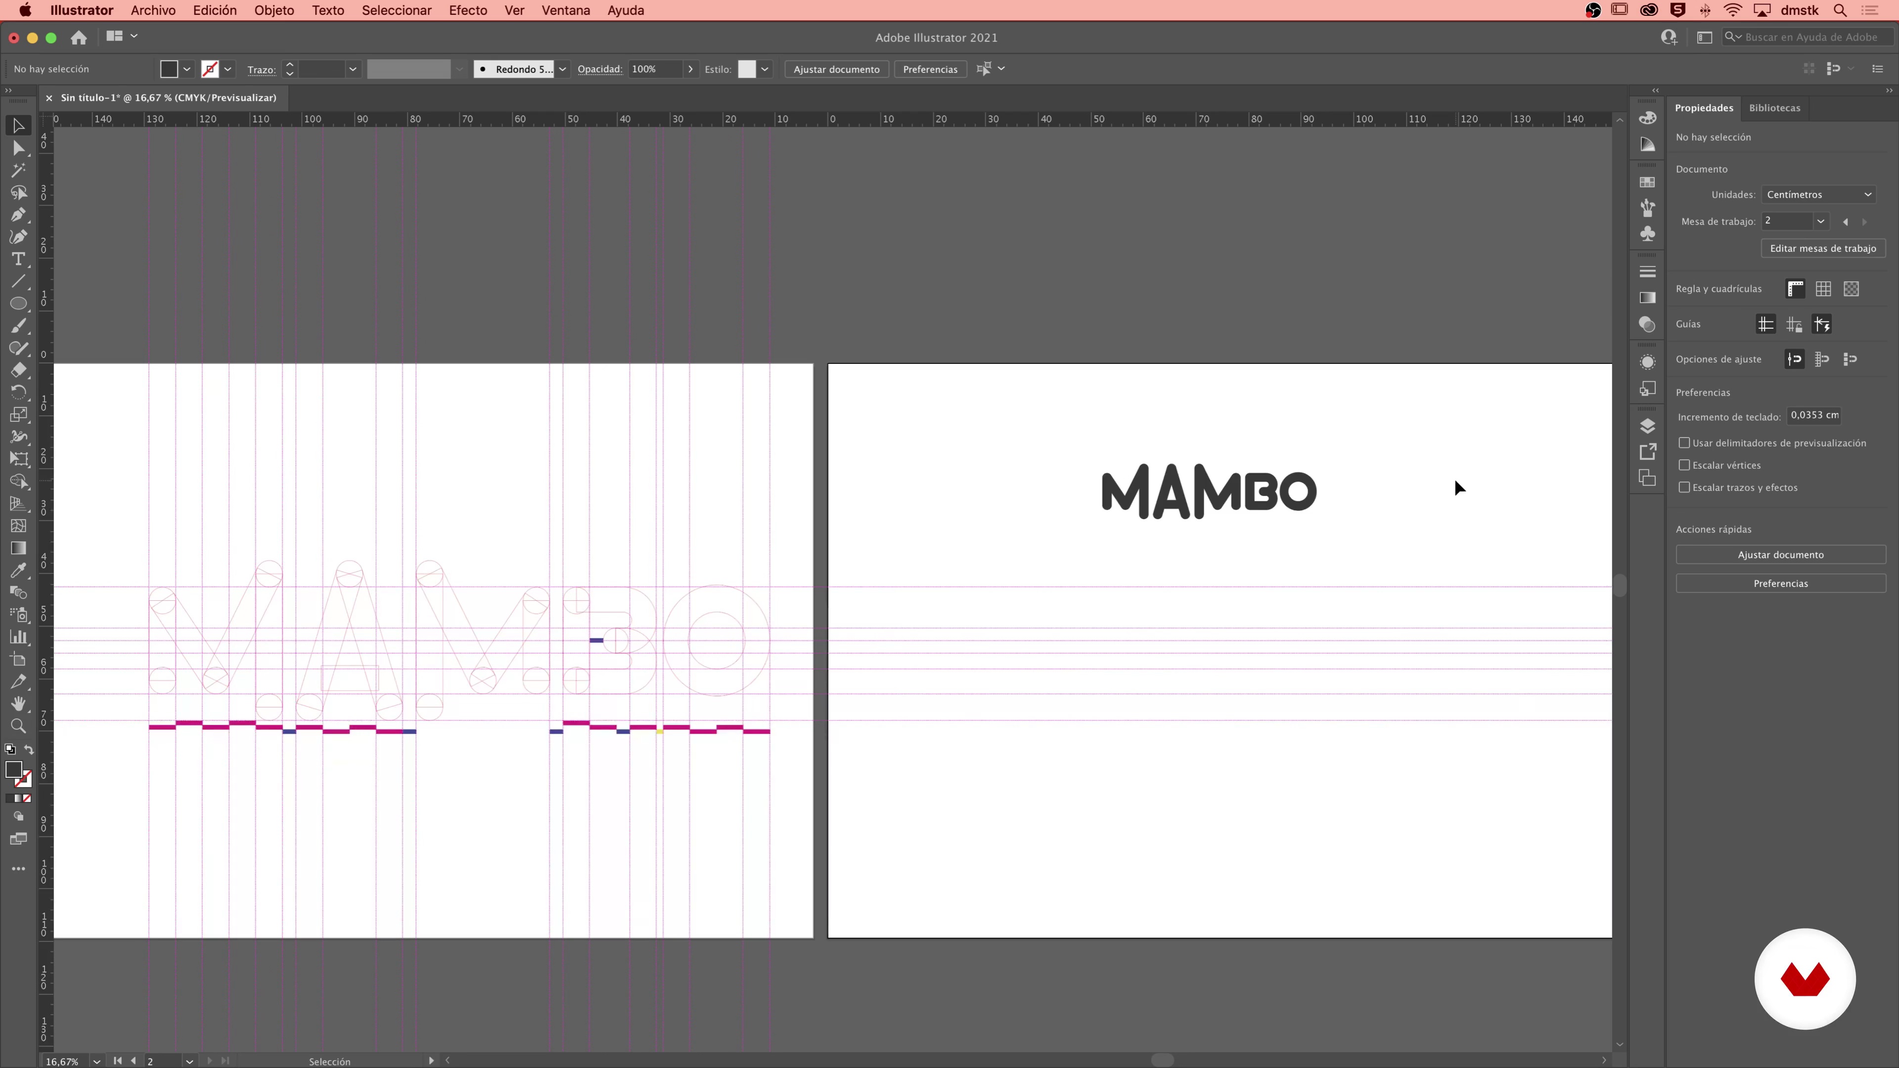Select the Scale tool
Viewport: 1899px width, 1068px height.
[18, 414]
